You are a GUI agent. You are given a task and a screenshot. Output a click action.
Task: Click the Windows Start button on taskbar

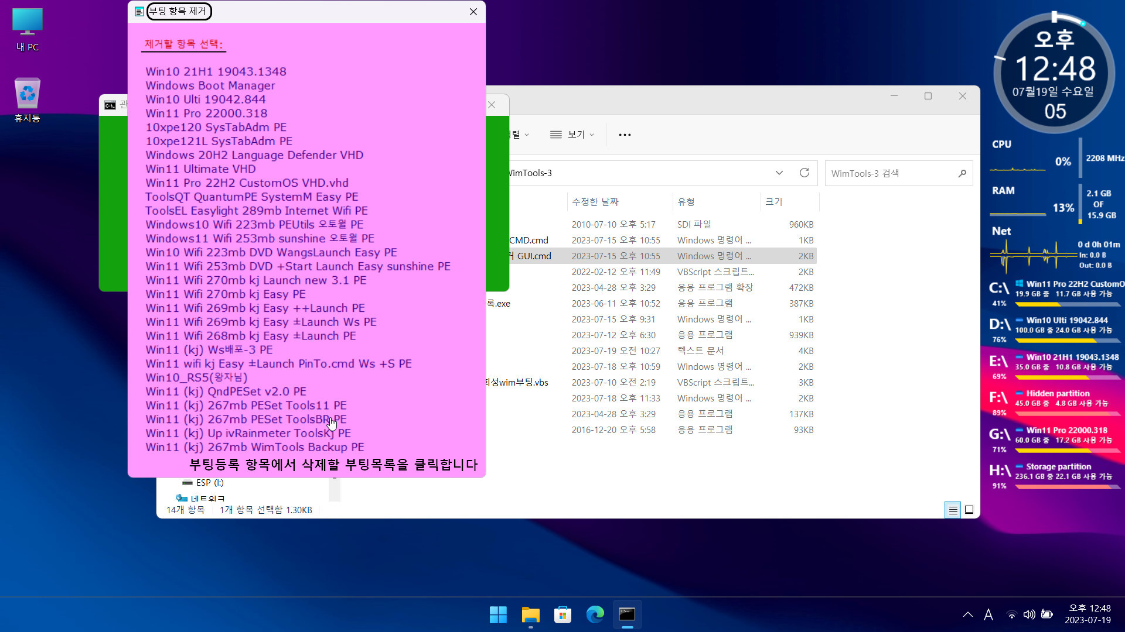pos(498,614)
